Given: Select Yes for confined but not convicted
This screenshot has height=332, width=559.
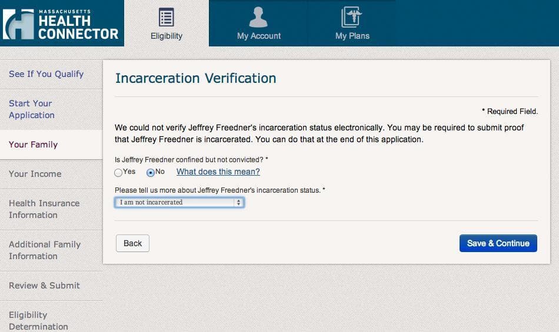Looking at the screenshot, I should [x=118, y=173].
